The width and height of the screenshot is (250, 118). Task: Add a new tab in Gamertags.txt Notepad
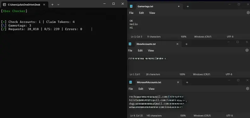tap(188, 7)
